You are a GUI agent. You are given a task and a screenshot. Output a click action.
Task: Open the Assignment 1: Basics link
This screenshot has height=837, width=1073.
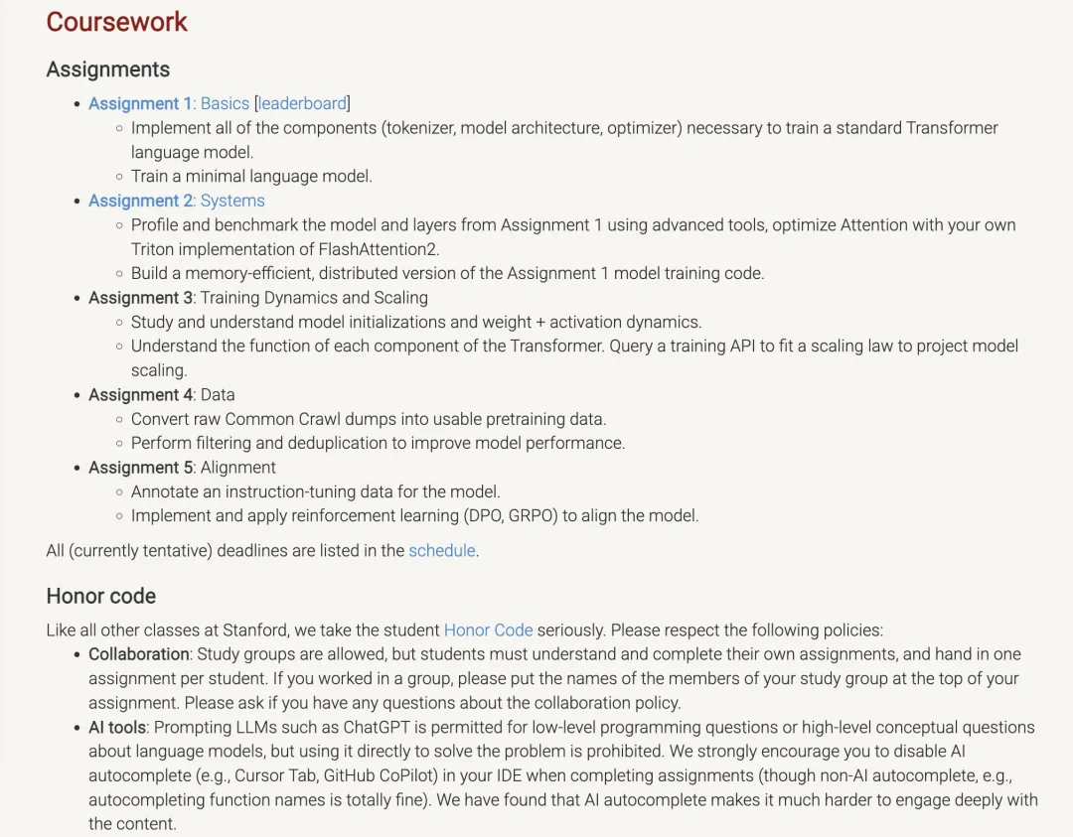(x=169, y=104)
